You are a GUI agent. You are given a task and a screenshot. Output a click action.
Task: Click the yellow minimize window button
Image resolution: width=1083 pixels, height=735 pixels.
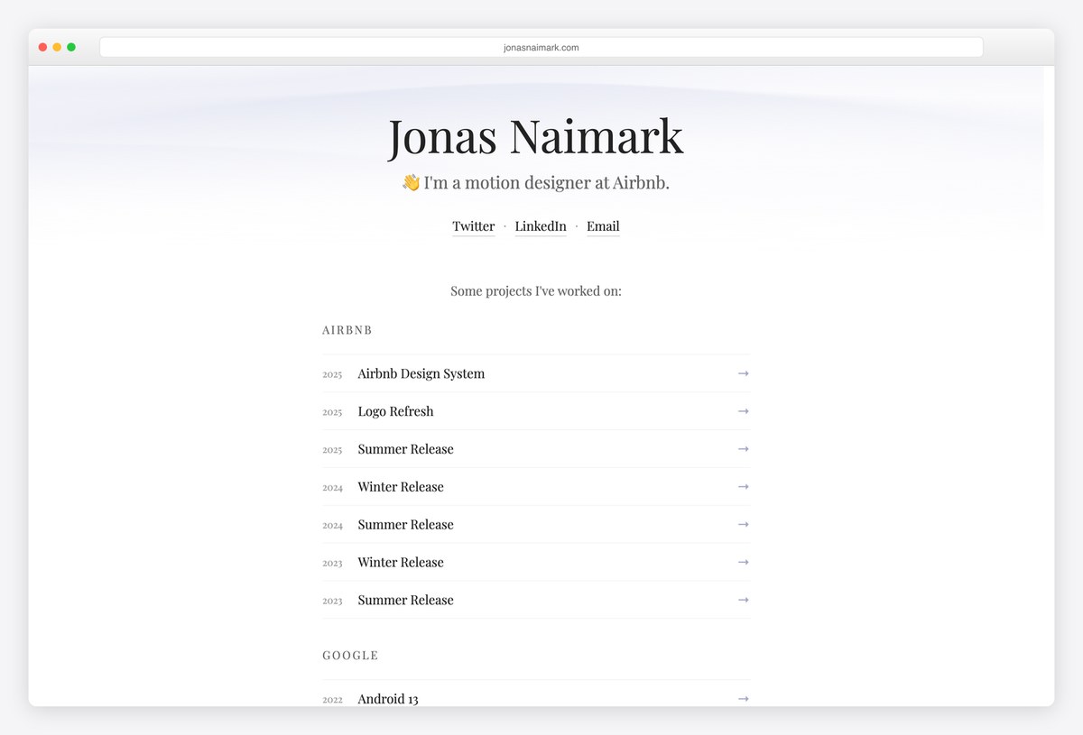[x=57, y=47]
